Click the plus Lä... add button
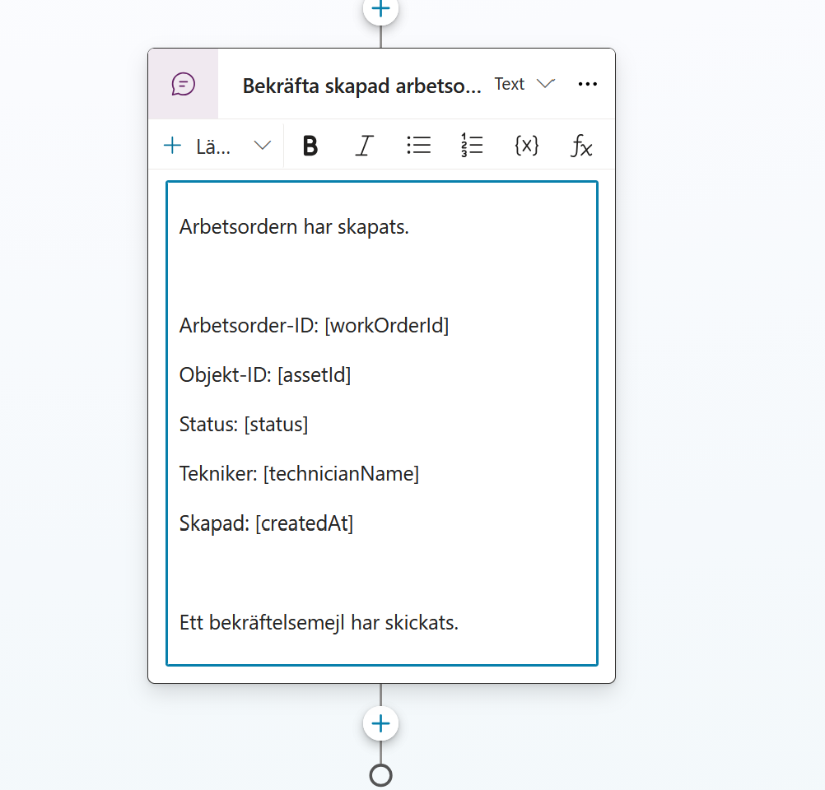This screenshot has width=825, height=790. [x=198, y=146]
